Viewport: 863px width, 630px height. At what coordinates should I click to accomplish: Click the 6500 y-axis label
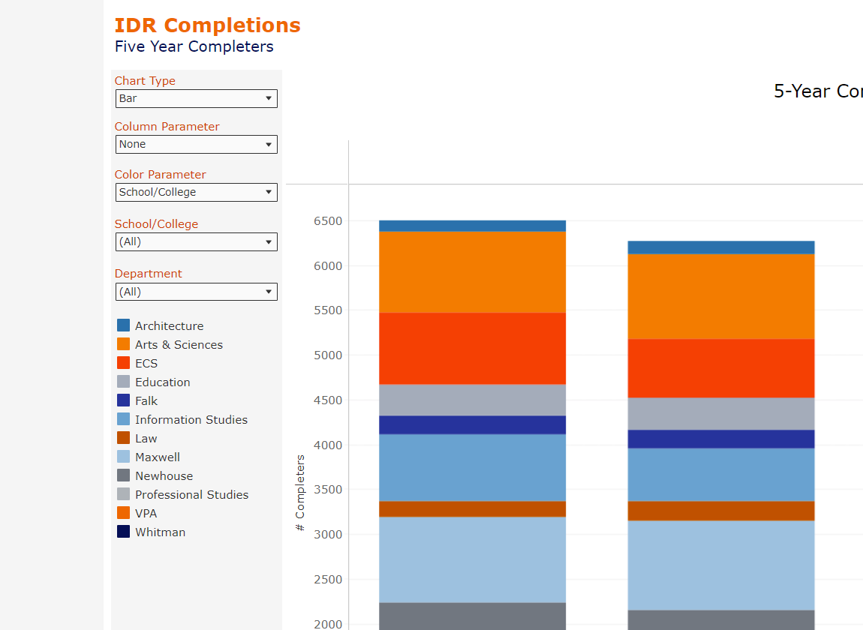tap(328, 221)
